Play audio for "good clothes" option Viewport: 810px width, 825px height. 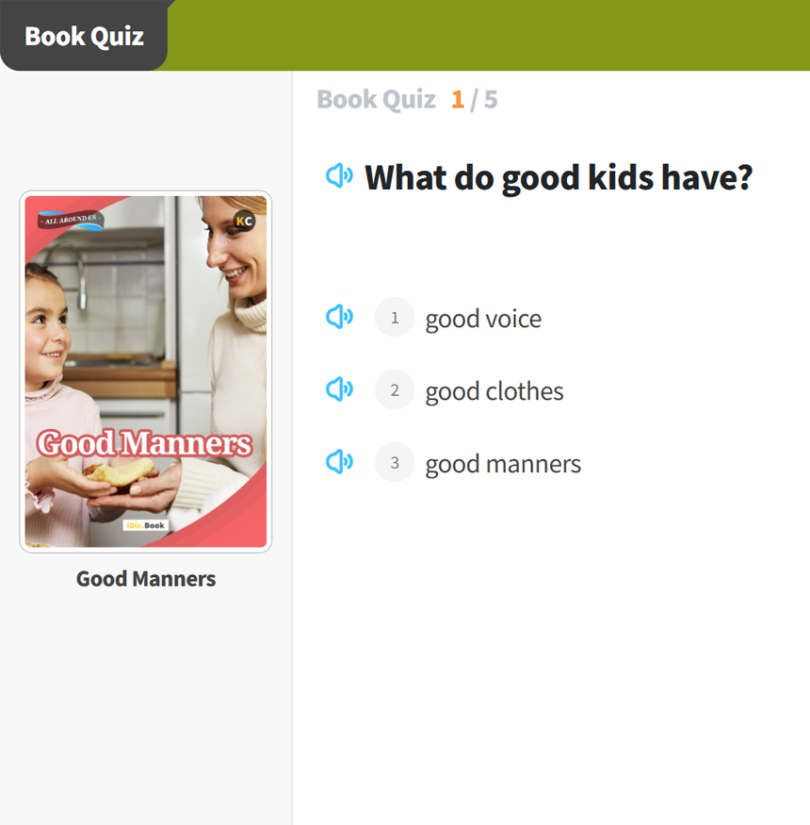pyautogui.click(x=339, y=388)
